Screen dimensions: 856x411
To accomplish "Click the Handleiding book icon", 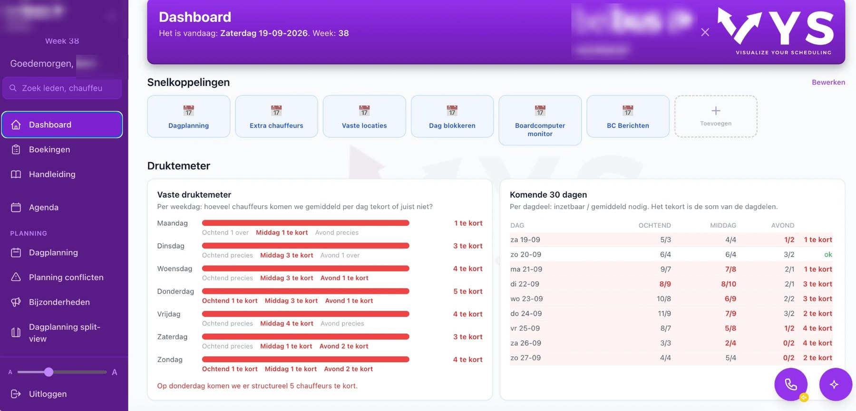I will pos(16,174).
